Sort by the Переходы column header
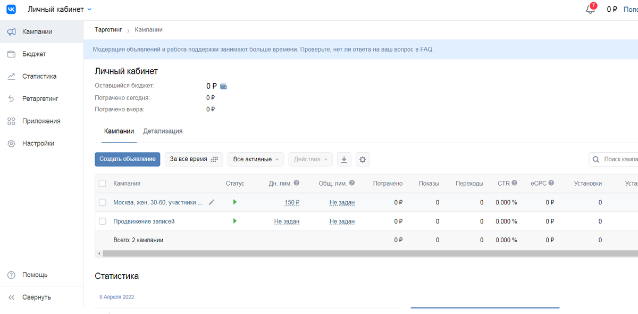 click(469, 183)
